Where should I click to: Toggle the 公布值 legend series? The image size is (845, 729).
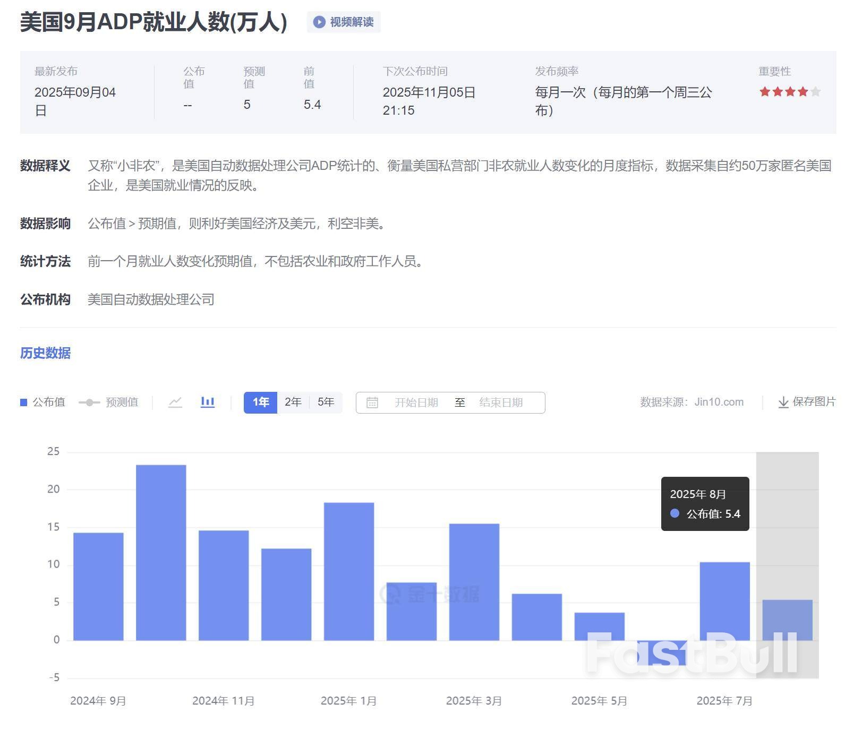click(x=42, y=402)
